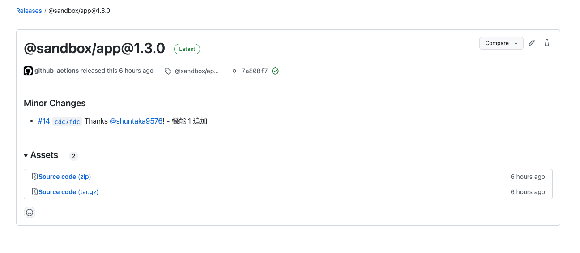The width and height of the screenshot is (580, 253).
Task: Collapse the Assets section
Action: click(41, 155)
